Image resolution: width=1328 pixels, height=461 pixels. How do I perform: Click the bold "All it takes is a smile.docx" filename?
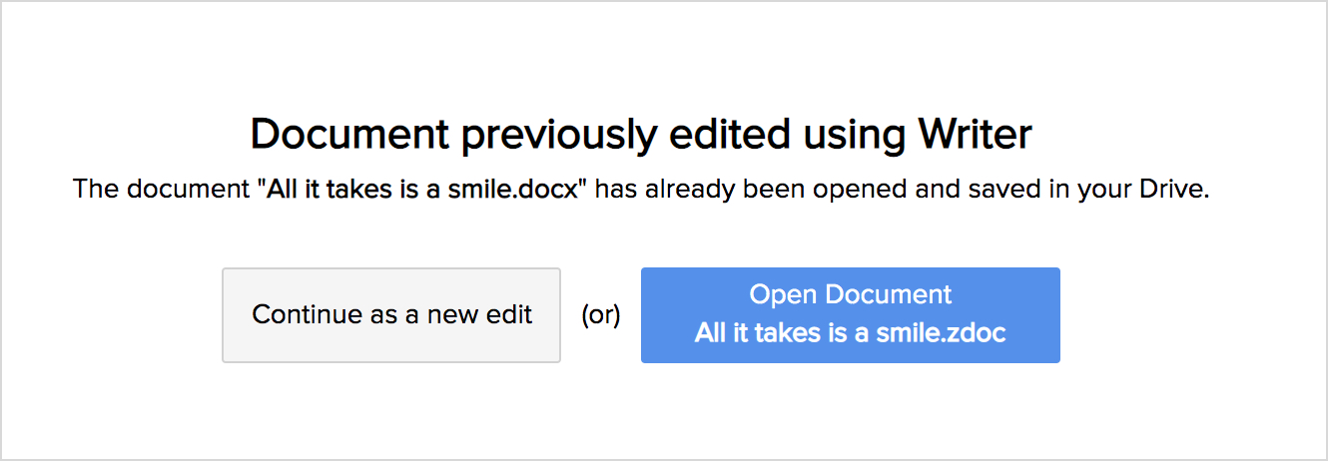pyautogui.click(x=423, y=190)
